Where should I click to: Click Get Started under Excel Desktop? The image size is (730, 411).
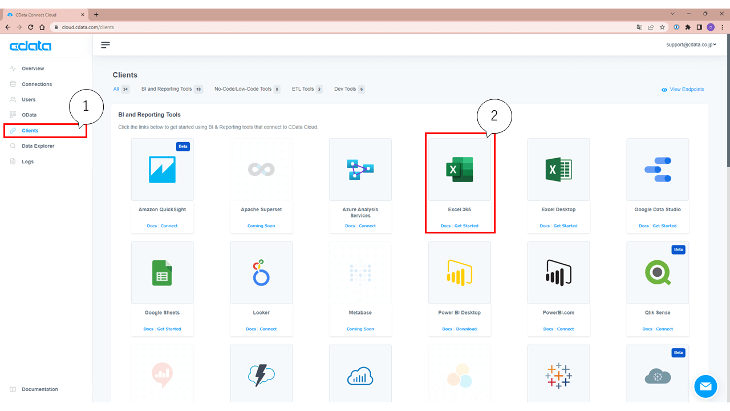coord(566,226)
